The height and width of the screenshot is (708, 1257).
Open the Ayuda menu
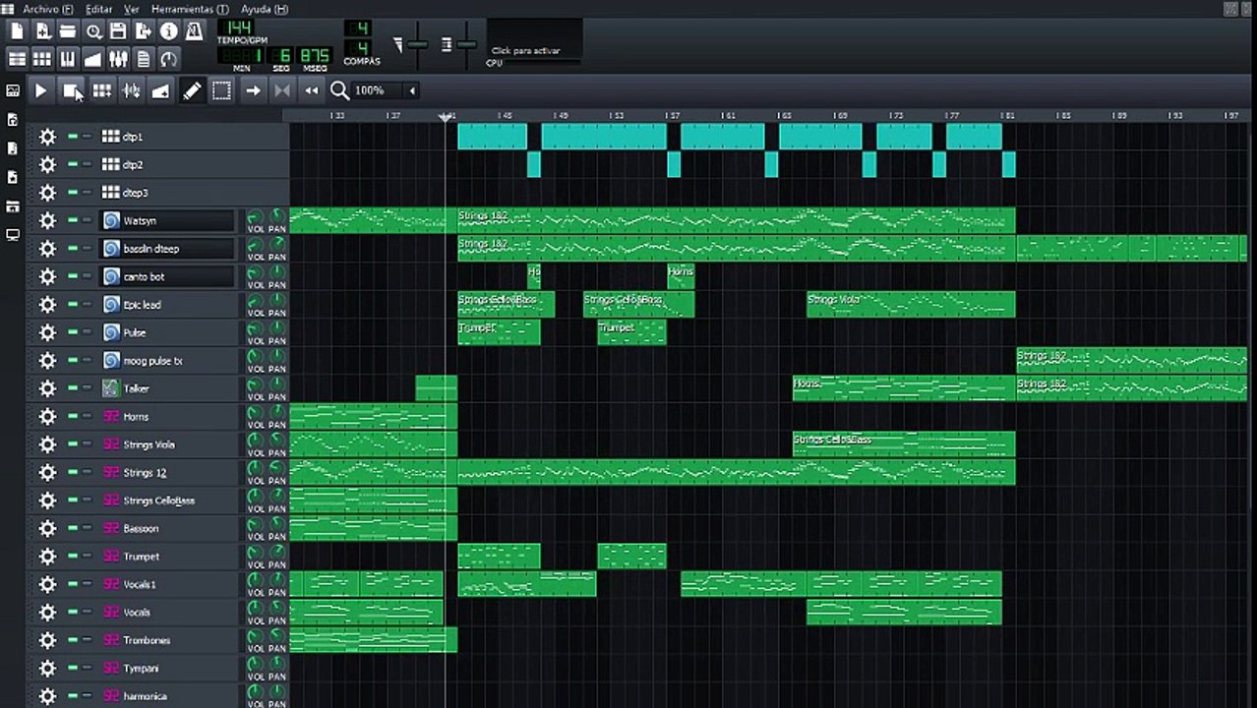tap(265, 9)
